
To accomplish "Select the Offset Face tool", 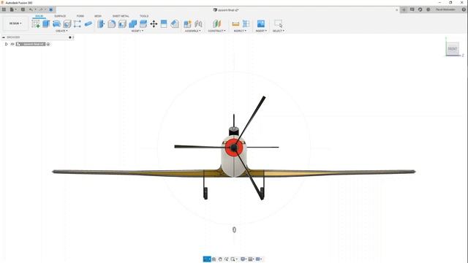I will (x=143, y=23).
